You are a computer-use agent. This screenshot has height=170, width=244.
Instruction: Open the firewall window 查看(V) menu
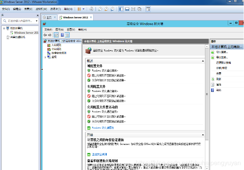coord(71,29)
